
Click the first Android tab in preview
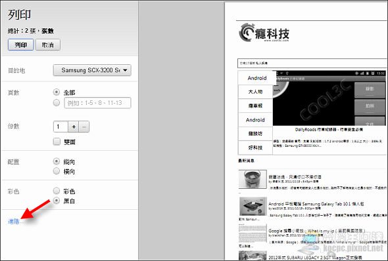click(x=257, y=78)
